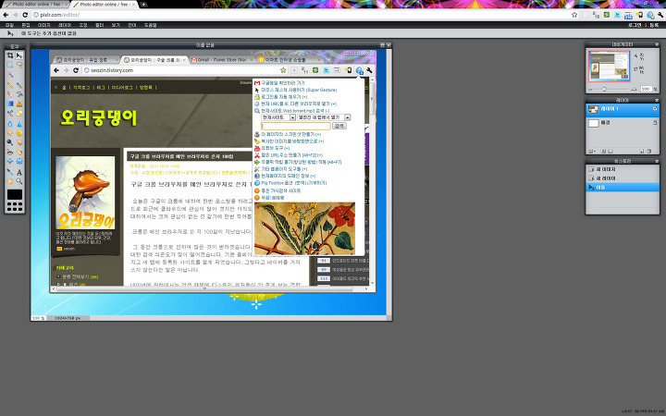666x416 pixels.
Task: Open the 필터 menu
Action: point(99,25)
